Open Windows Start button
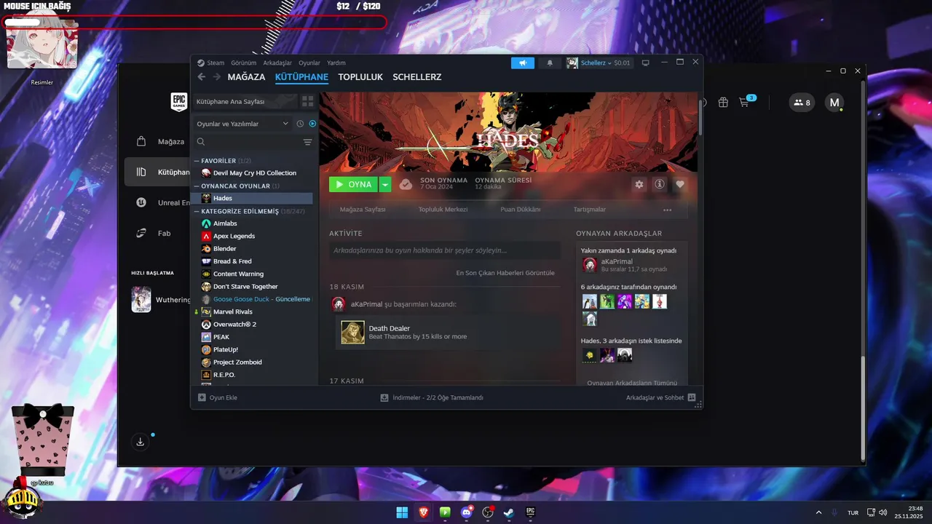 tap(402, 513)
